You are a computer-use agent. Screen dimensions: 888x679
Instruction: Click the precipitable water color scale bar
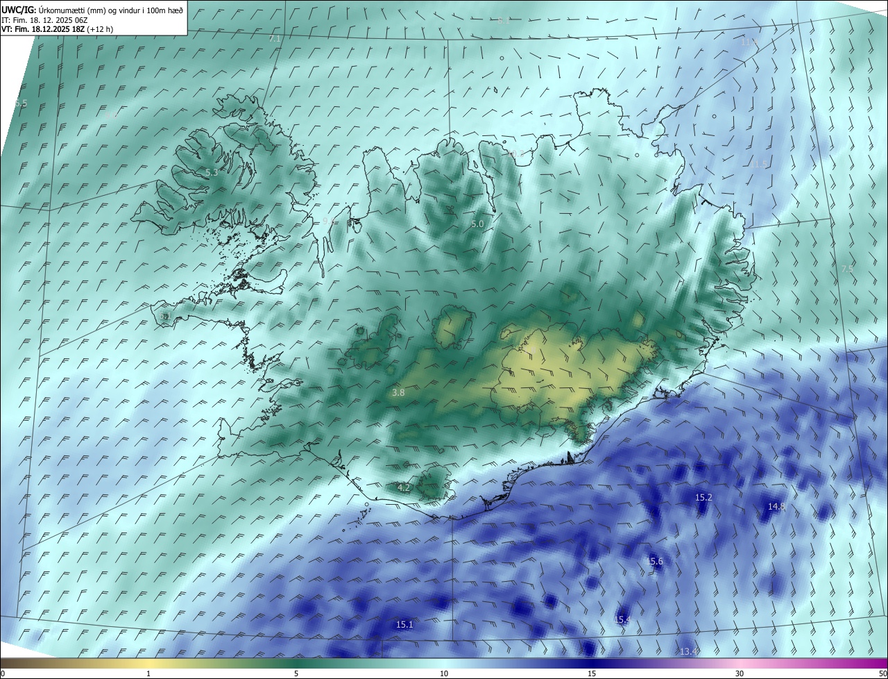tap(444, 663)
